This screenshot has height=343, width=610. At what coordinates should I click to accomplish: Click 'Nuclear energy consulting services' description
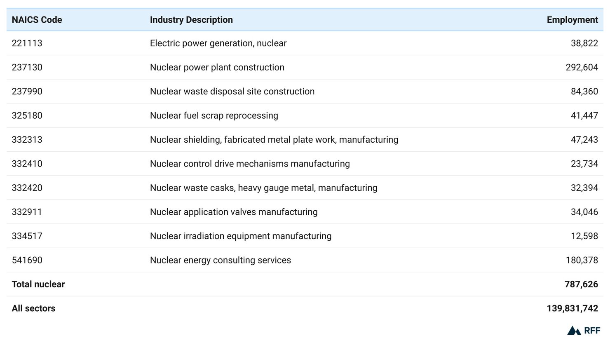(221, 260)
